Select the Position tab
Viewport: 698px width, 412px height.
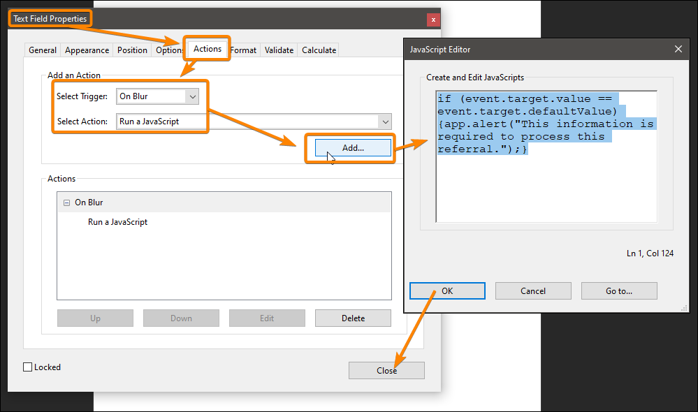click(131, 50)
